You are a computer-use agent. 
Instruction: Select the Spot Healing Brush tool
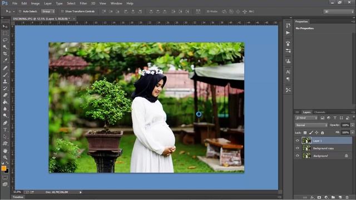coord(5,68)
